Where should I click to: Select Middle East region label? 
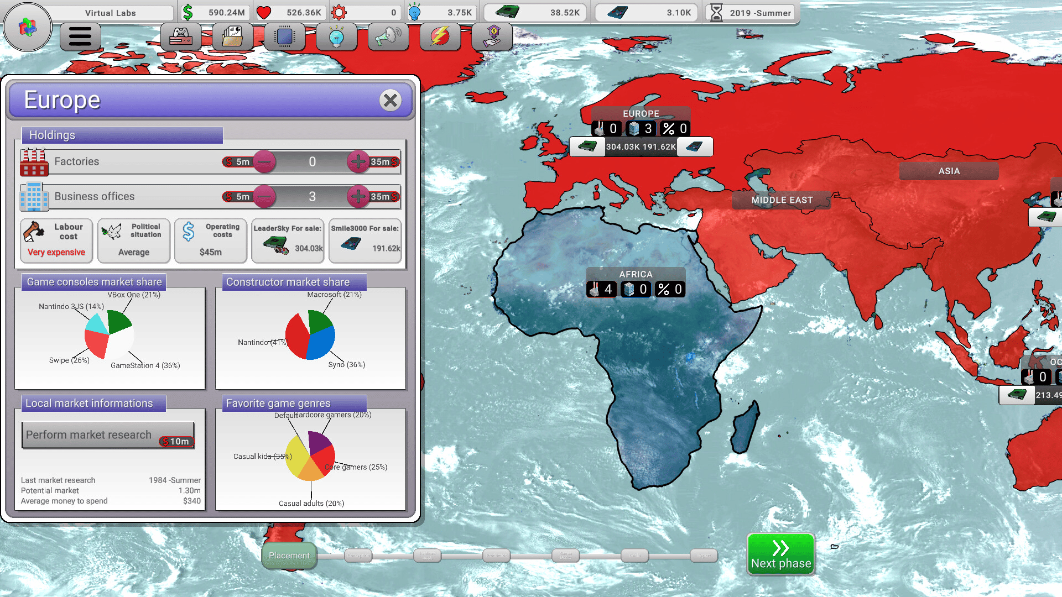coord(782,200)
